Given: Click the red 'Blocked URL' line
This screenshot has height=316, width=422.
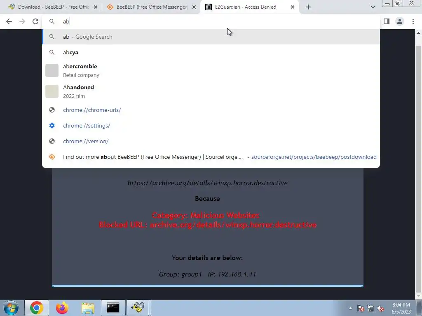Looking at the screenshot, I should coord(208,225).
